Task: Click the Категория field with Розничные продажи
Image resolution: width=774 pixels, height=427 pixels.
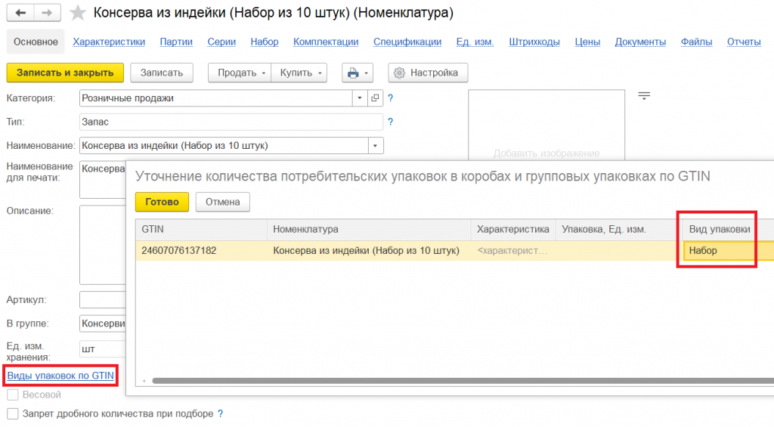Action: point(215,98)
